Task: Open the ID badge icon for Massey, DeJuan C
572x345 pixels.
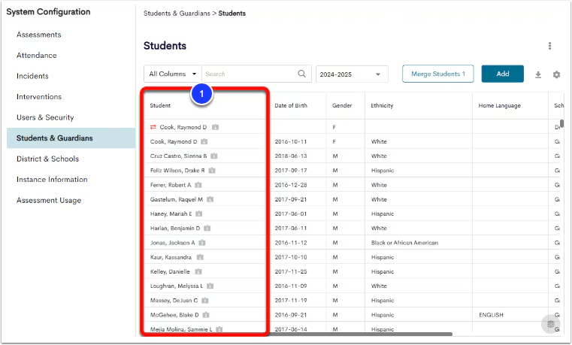Action: point(205,301)
